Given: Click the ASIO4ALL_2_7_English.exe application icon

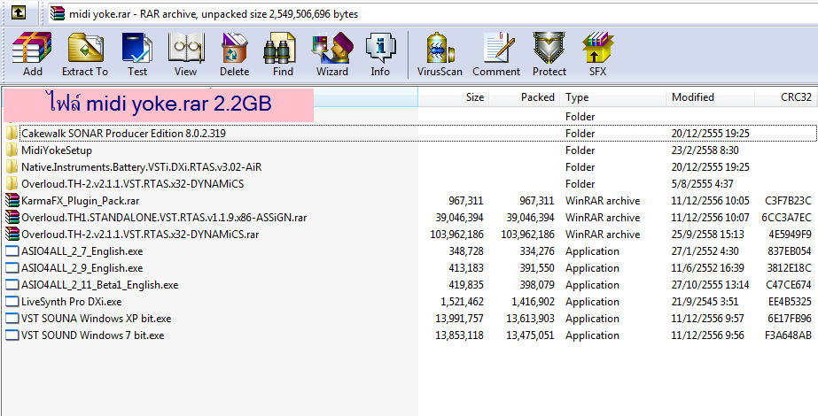Looking at the screenshot, I should click(x=12, y=251).
